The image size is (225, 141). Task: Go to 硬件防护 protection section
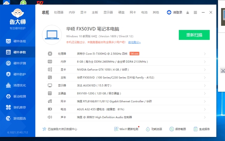click(x=18, y=74)
